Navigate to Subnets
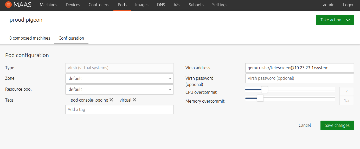Screen dimensions: 360x149 pyautogui.click(x=196, y=5)
